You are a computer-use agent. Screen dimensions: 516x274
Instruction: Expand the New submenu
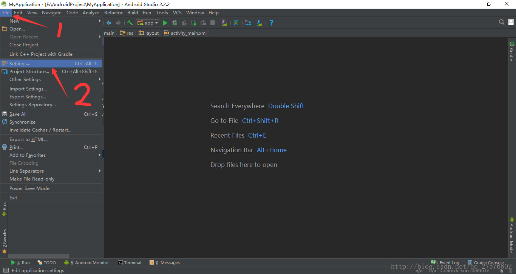point(51,21)
